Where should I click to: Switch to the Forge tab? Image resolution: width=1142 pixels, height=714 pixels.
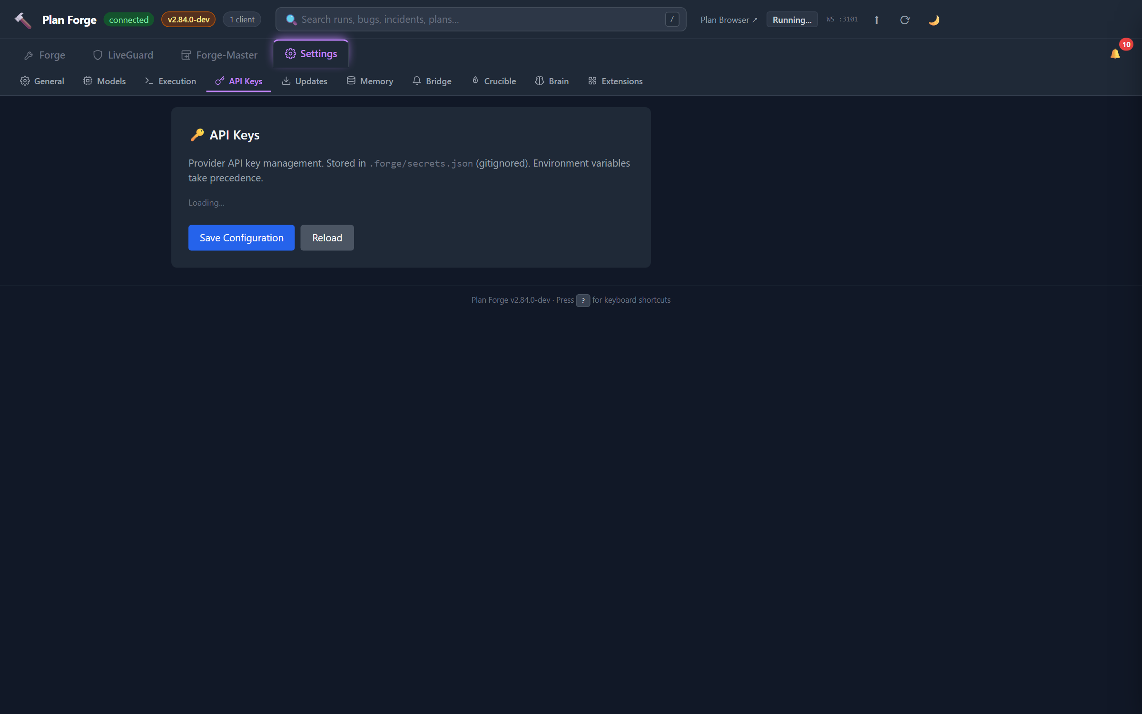coord(45,55)
